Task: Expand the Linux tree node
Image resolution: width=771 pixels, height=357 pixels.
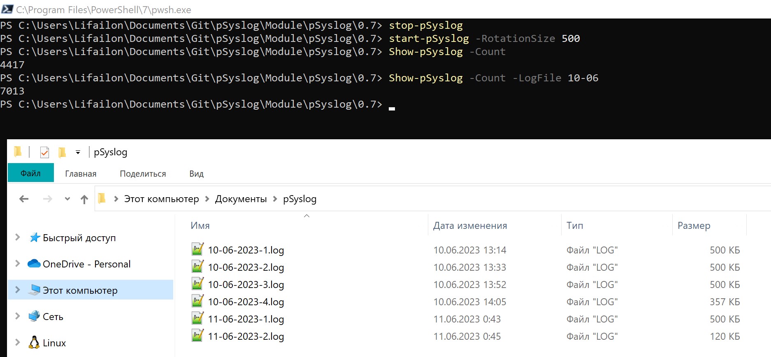Action: click(17, 342)
